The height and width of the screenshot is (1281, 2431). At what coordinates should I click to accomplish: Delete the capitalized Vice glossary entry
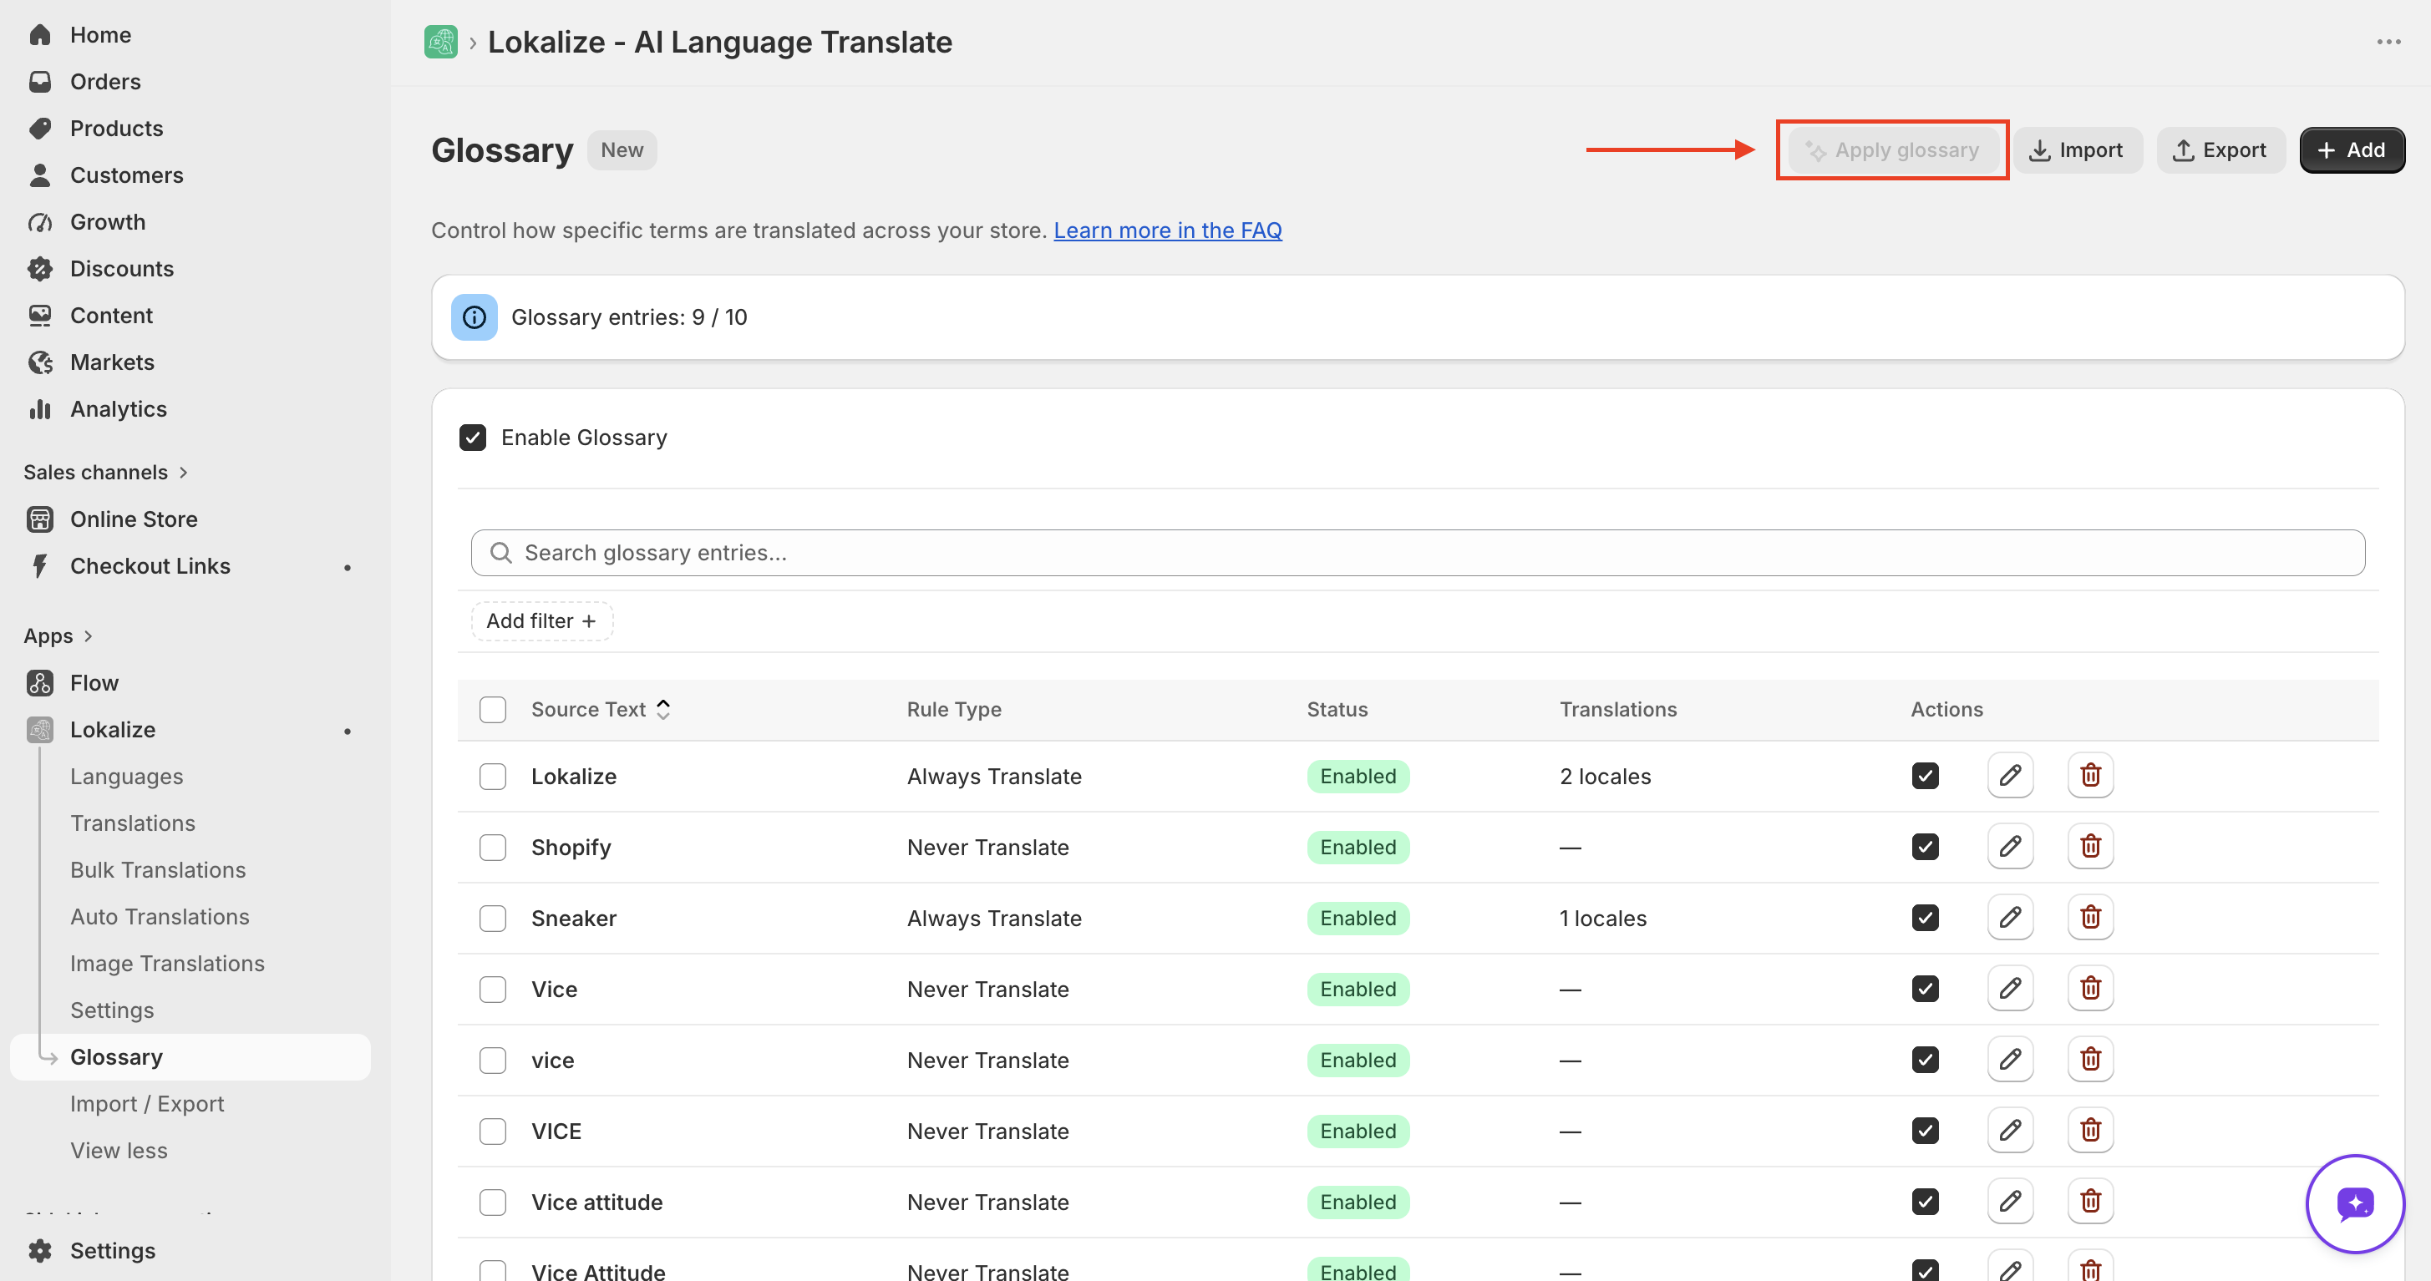pos(2090,989)
